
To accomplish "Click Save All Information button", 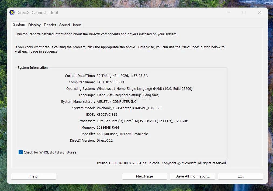I will point(193,176).
